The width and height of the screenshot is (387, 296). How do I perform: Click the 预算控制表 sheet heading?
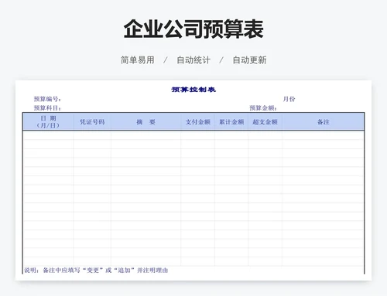[193, 90]
